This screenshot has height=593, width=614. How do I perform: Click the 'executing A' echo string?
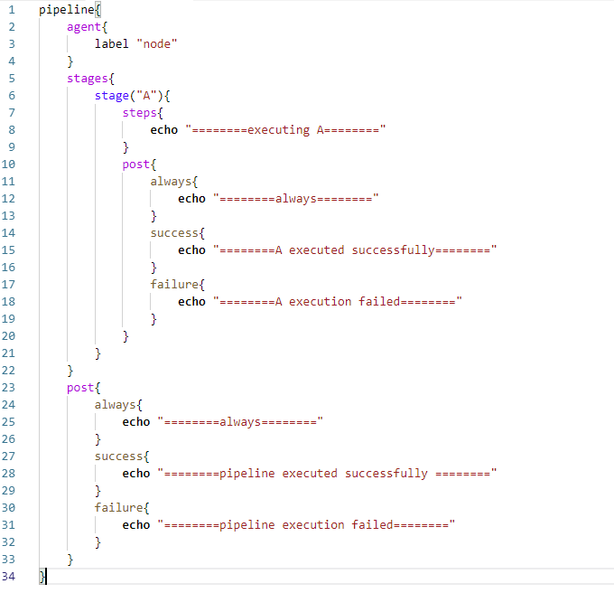tap(285, 129)
